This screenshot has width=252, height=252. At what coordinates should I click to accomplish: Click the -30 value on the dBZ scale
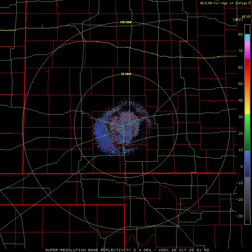tap(239, 216)
